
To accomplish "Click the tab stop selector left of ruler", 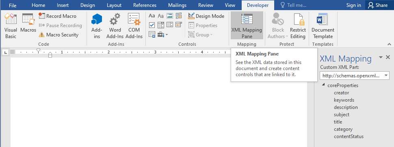I will click(6, 52).
